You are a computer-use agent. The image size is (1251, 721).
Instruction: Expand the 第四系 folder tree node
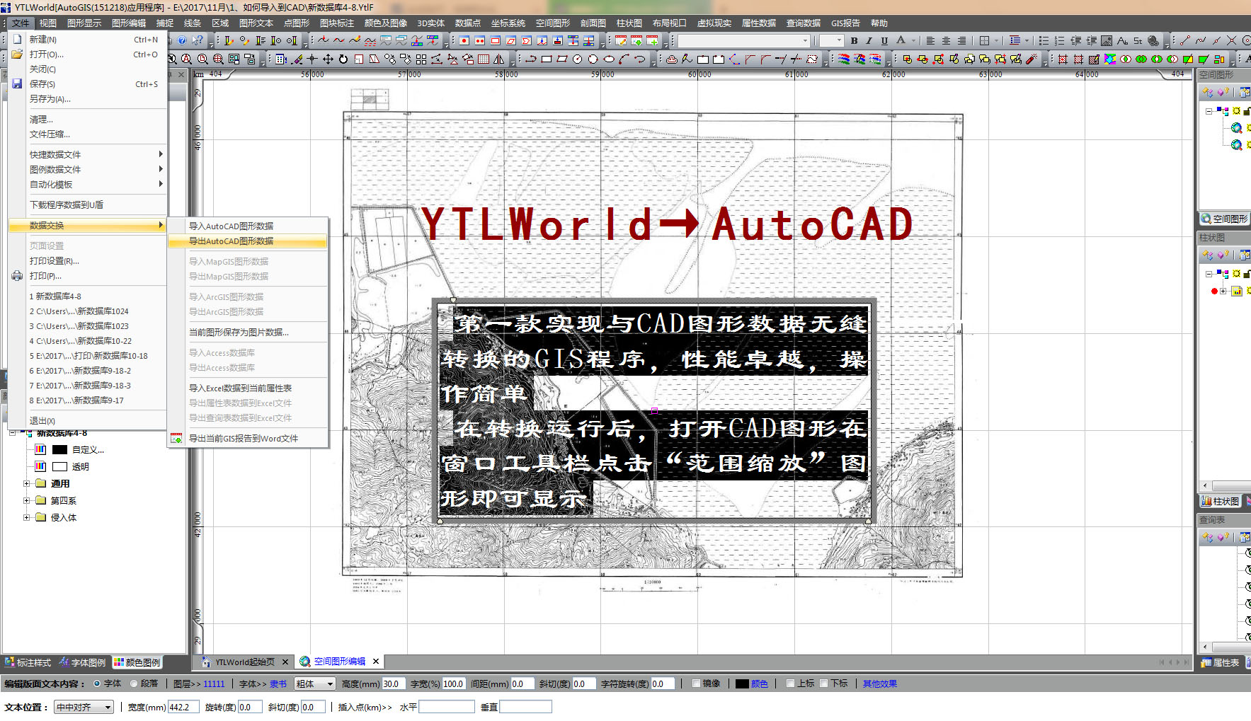(27, 500)
